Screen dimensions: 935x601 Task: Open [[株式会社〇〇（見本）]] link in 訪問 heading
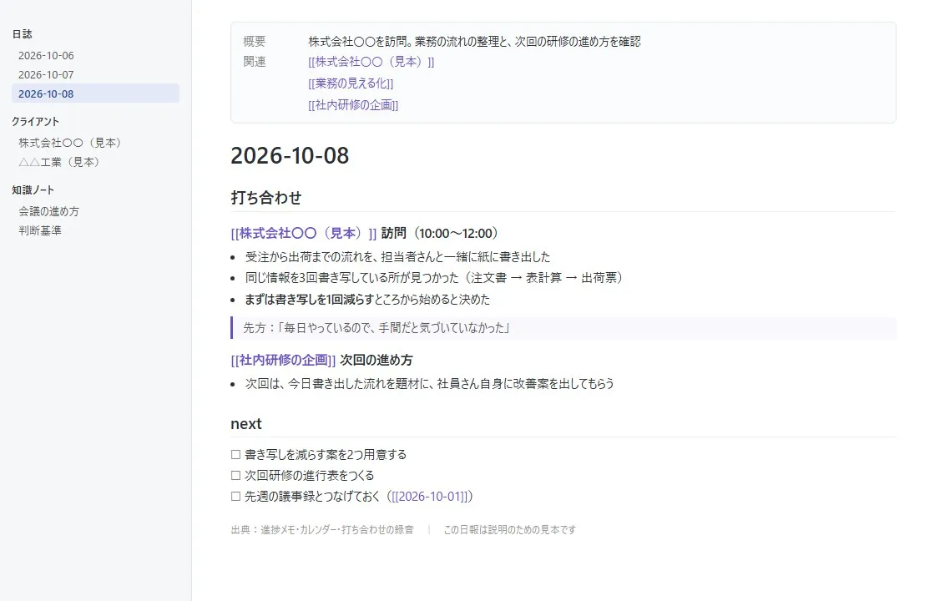304,233
